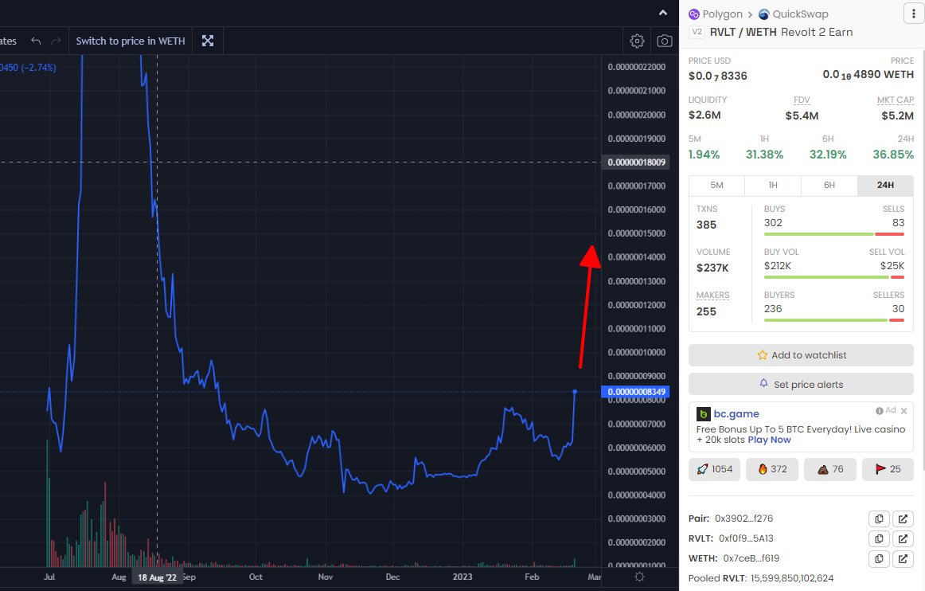Open RVLT address in explorer
The height and width of the screenshot is (591, 925).
click(903, 539)
